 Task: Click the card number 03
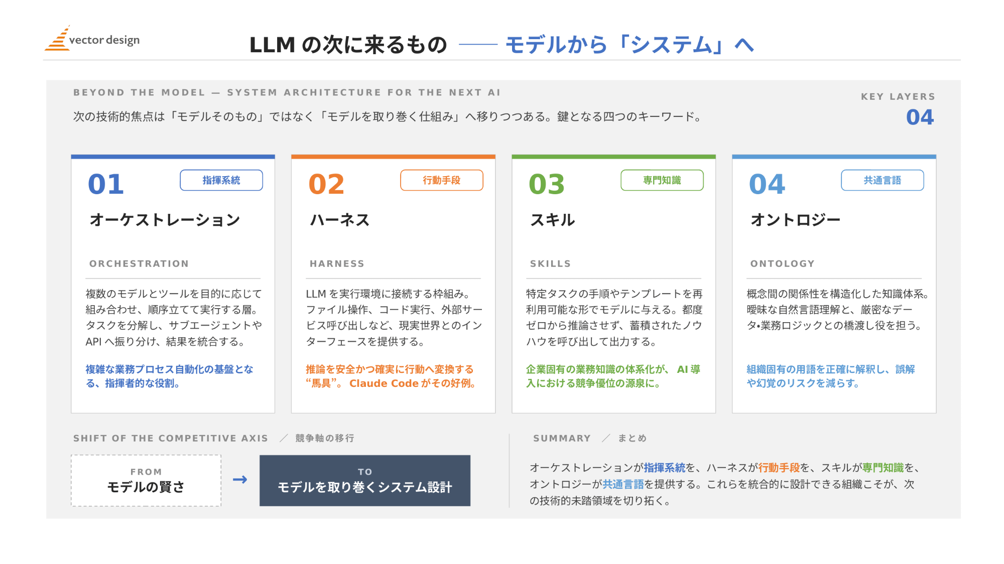pos(547,184)
